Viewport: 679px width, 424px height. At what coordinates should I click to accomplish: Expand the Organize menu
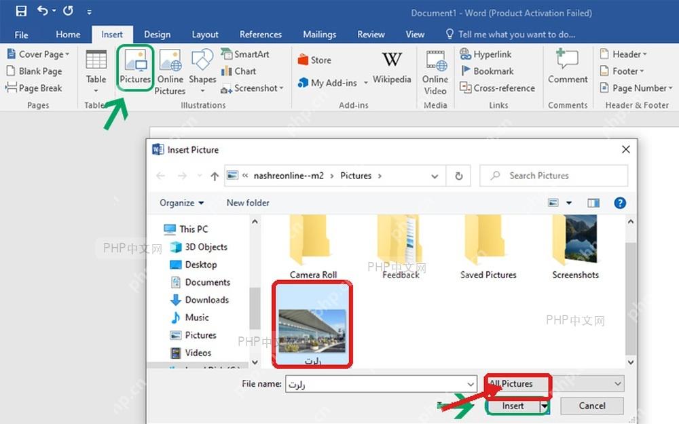pos(181,203)
